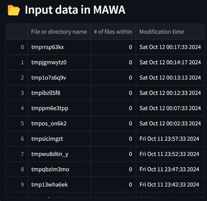
Task: Sort by File or directory name header
Action: 59,32
